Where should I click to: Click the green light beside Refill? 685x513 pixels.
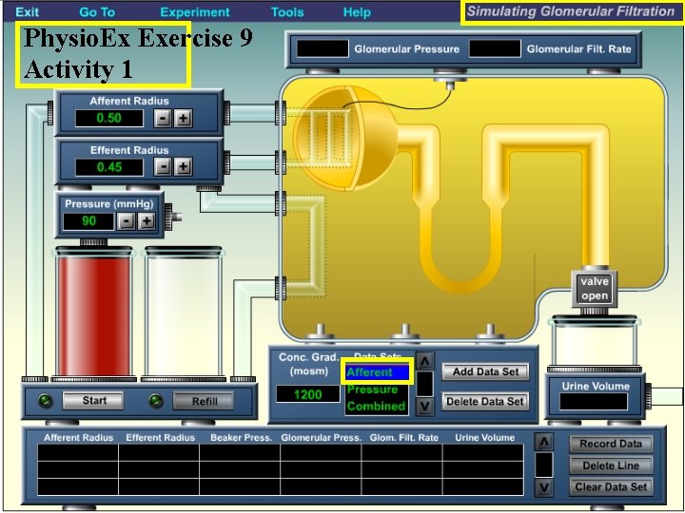pos(155,401)
